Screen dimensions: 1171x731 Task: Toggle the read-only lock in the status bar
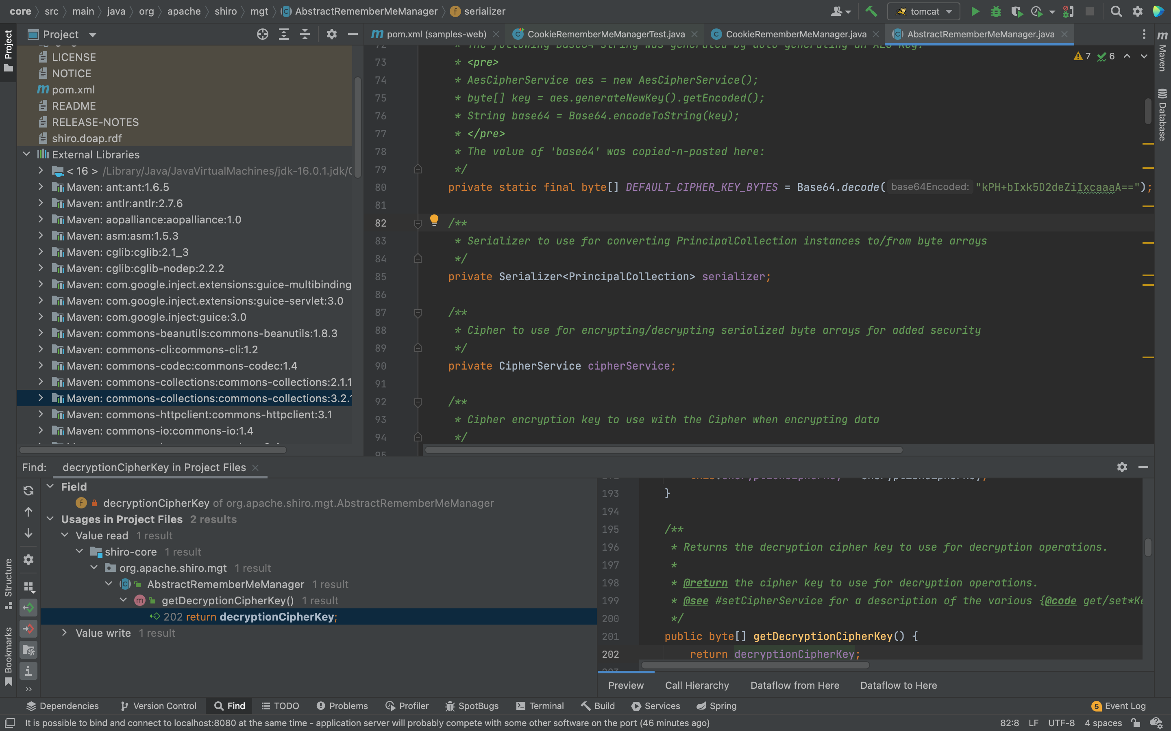[x=1136, y=723]
